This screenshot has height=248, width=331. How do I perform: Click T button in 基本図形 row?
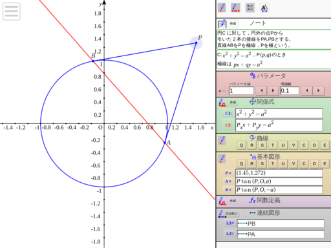pyautogui.click(x=273, y=163)
